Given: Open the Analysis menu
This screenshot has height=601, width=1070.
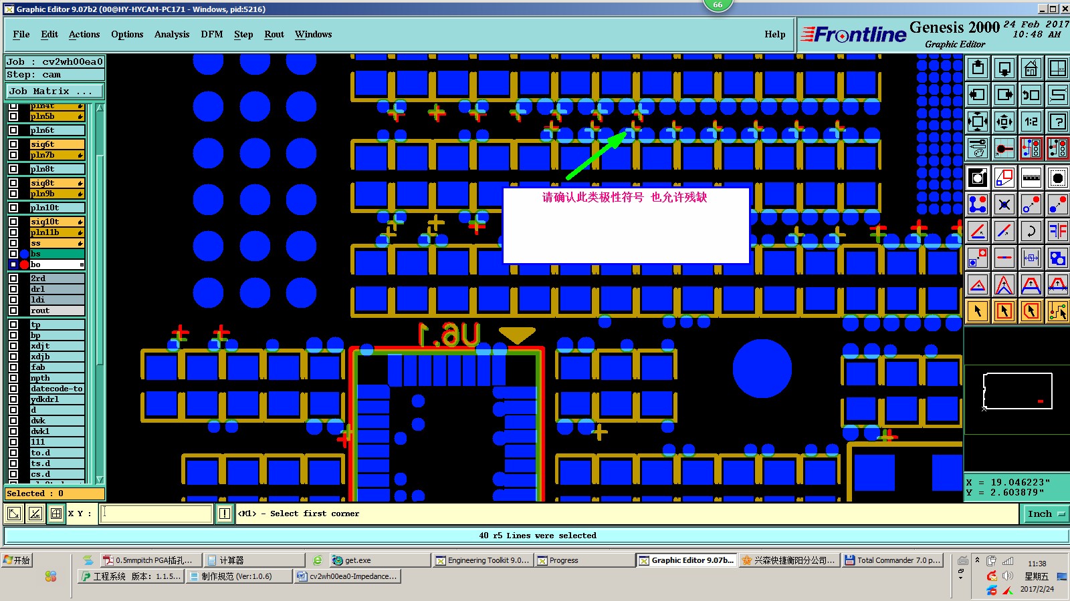Looking at the screenshot, I should [172, 34].
